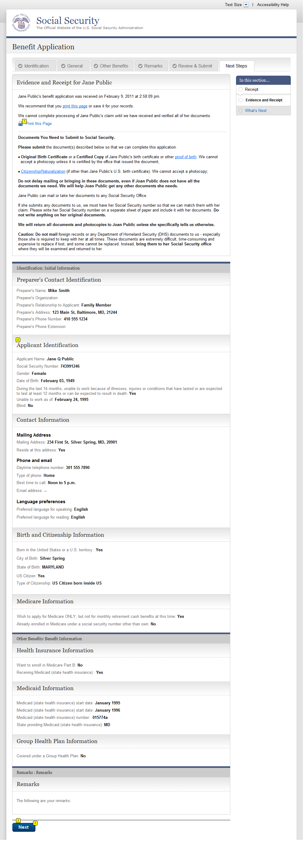Click the yellow marker above Applicant Identification
Screen dimensions: 305x842
click(x=18, y=340)
